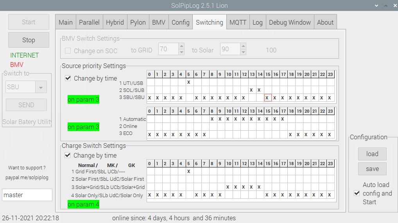
Task: Open the Pylon tab
Action: 138,22
